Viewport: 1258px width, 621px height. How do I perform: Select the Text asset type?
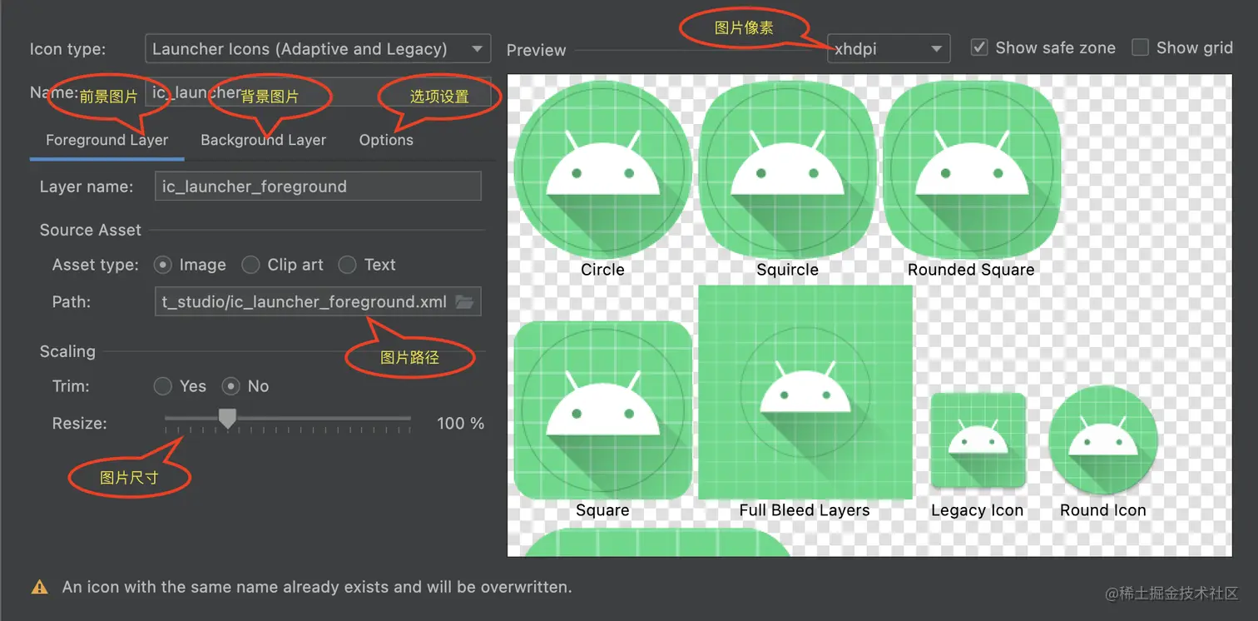(x=347, y=265)
